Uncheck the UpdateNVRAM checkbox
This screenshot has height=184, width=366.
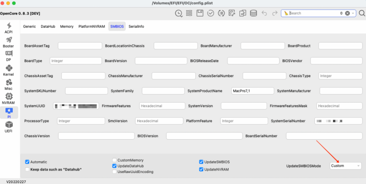[x=201, y=169]
